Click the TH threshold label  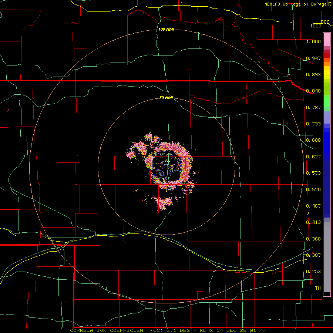click(x=318, y=288)
